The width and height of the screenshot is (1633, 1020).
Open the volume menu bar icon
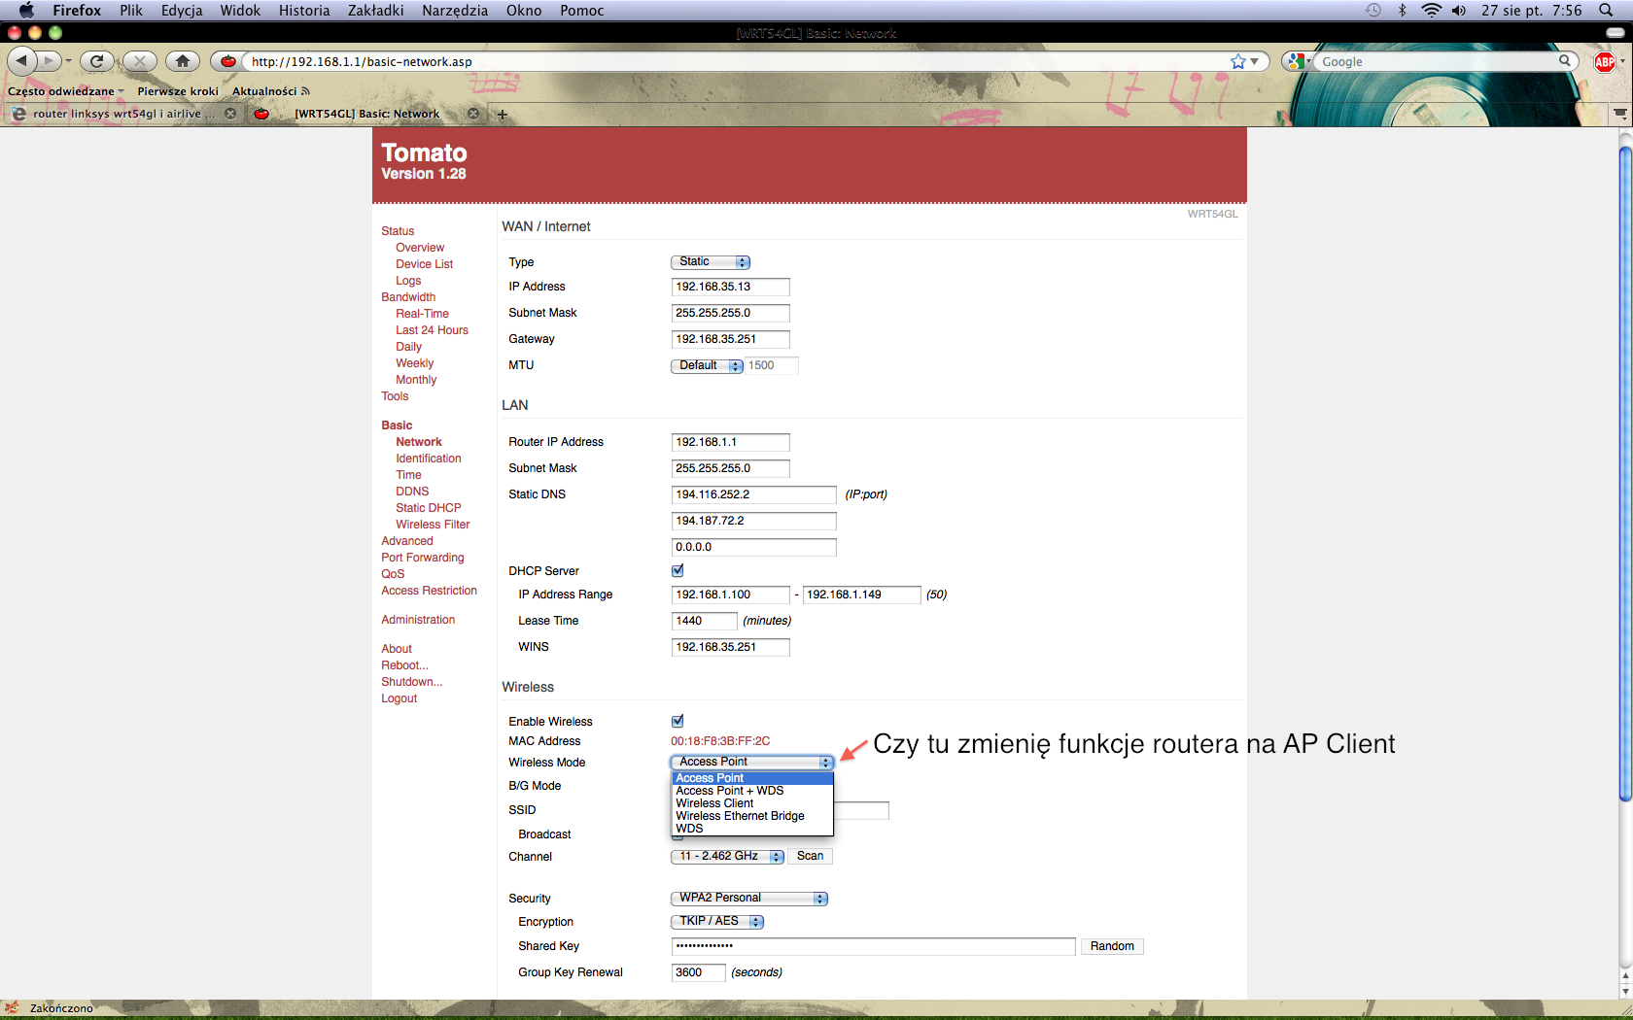pos(1459,10)
